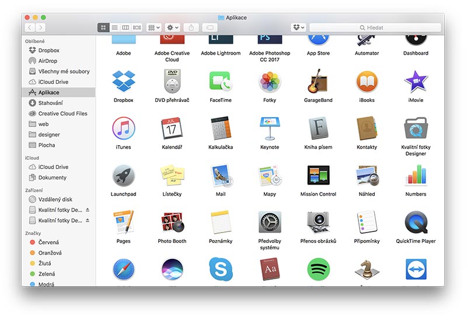Open Poznámky notes app icon

point(221,222)
